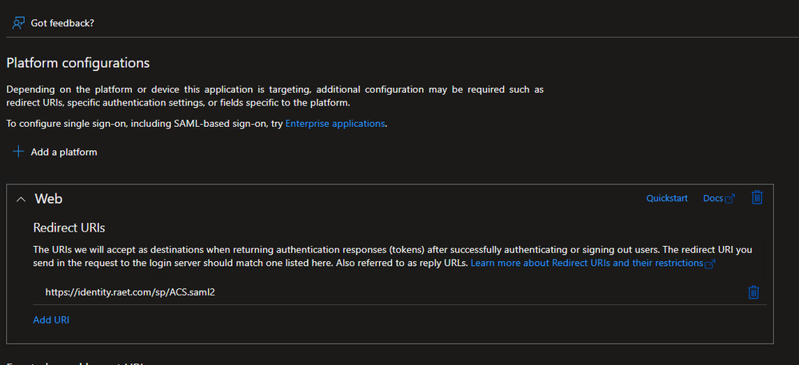This screenshot has height=365, width=799.
Task: Click the Platform configurations heading
Action: coord(78,63)
